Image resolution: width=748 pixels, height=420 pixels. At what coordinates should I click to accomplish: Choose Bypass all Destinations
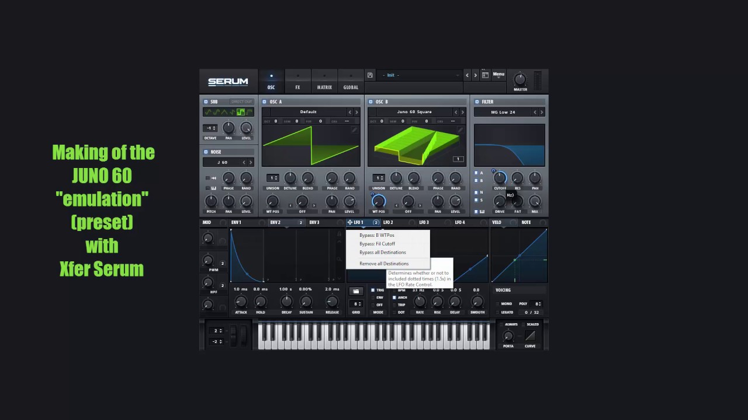click(x=383, y=253)
